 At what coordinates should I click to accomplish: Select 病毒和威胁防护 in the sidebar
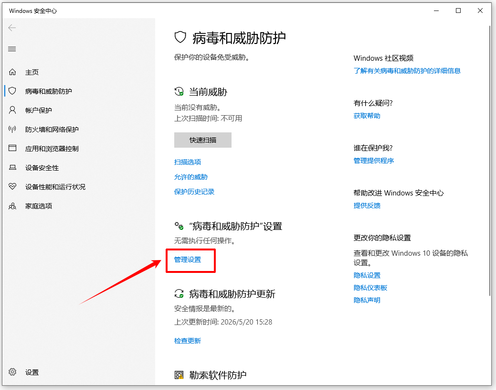tap(49, 91)
